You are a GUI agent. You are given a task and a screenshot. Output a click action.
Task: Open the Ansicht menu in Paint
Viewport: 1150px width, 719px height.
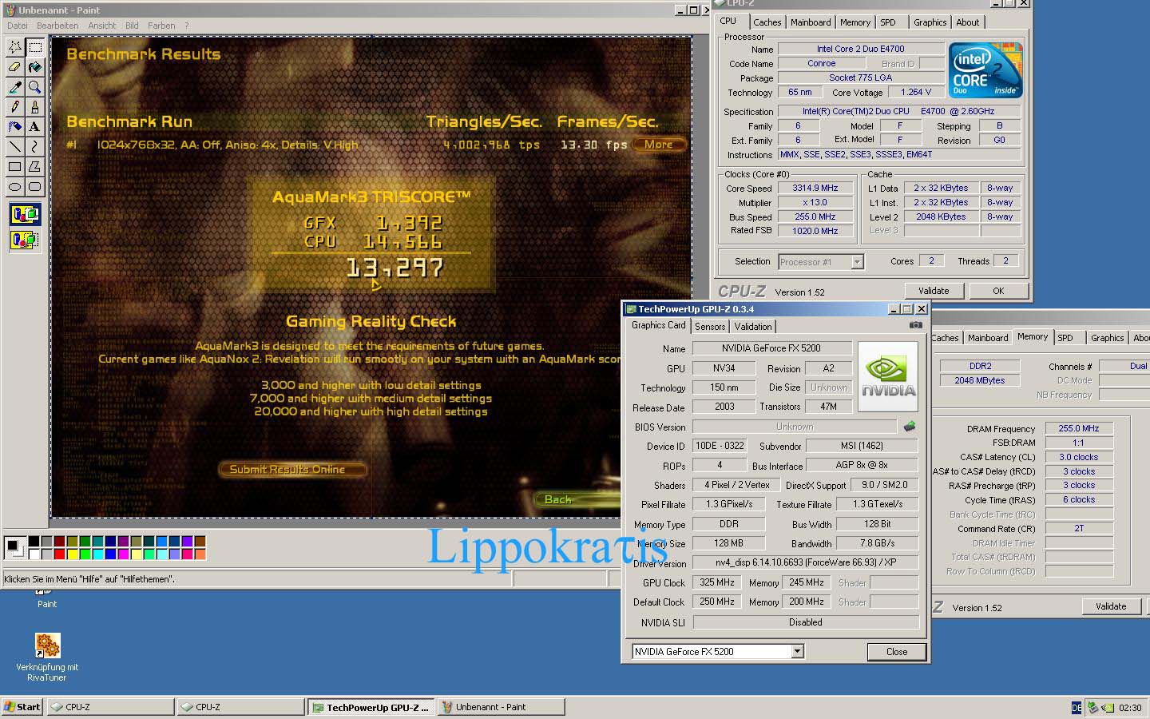pyautogui.click(x=102, y=26)
